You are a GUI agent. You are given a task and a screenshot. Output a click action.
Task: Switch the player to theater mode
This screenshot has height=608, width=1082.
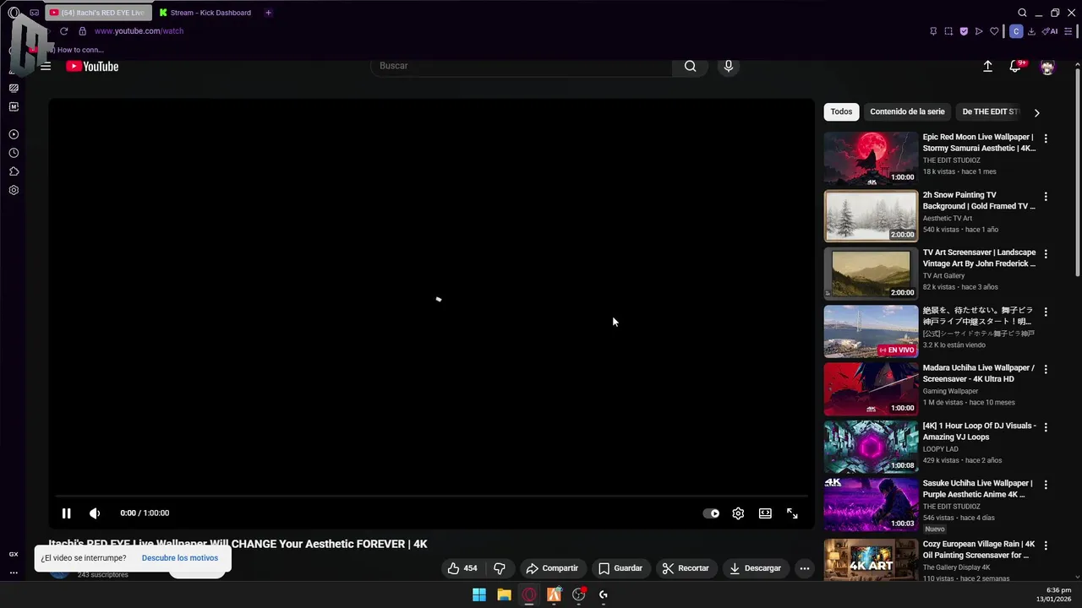765,513
